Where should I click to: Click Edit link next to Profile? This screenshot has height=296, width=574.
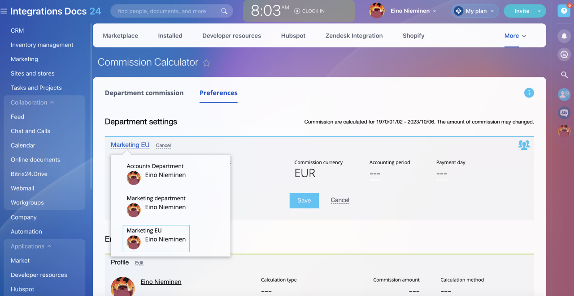(139, 263)
